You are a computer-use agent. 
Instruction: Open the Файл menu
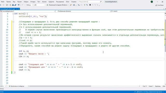[x=3, y=2]
